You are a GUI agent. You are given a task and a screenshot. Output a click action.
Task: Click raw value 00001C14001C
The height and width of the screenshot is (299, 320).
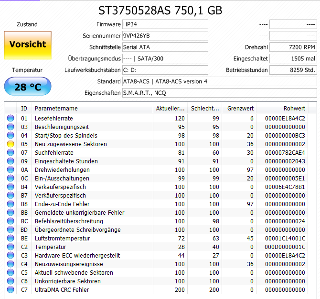pyautogui.click(x=285, y=238)
